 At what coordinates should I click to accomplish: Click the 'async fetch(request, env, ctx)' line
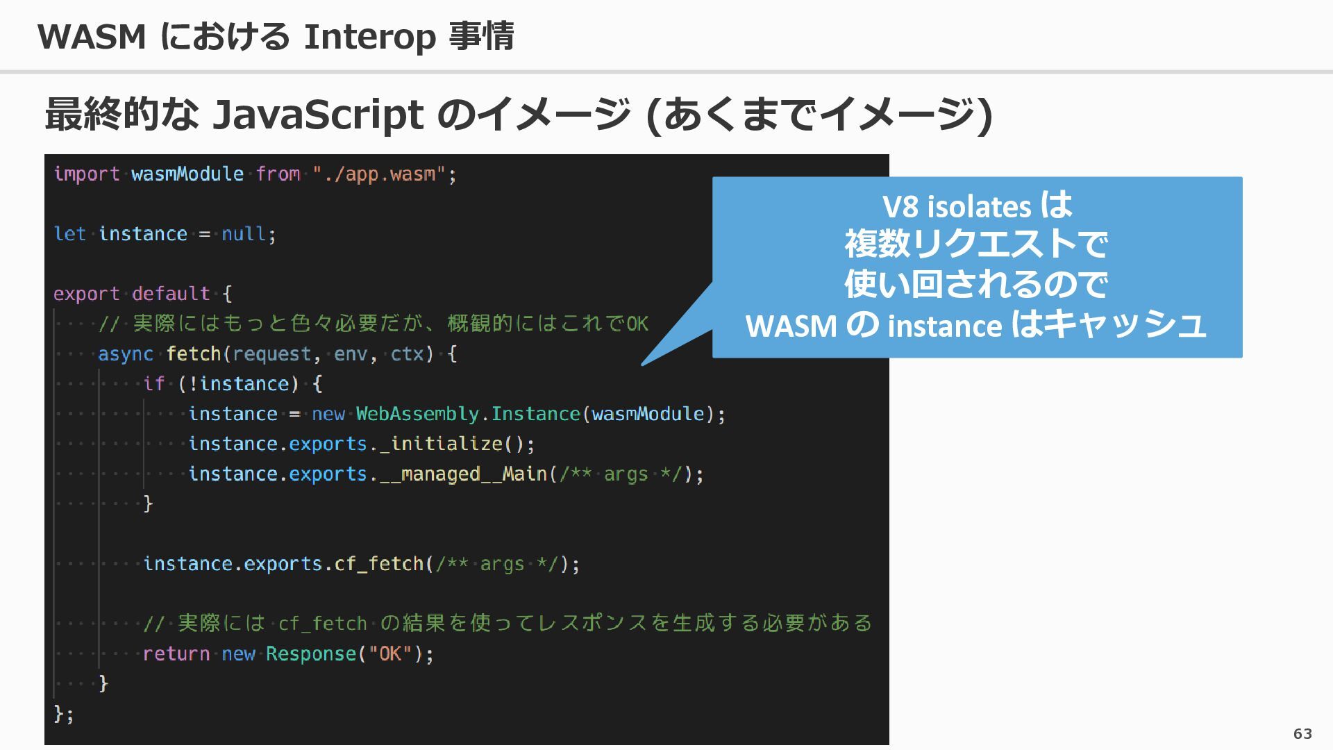pos(277,354)
